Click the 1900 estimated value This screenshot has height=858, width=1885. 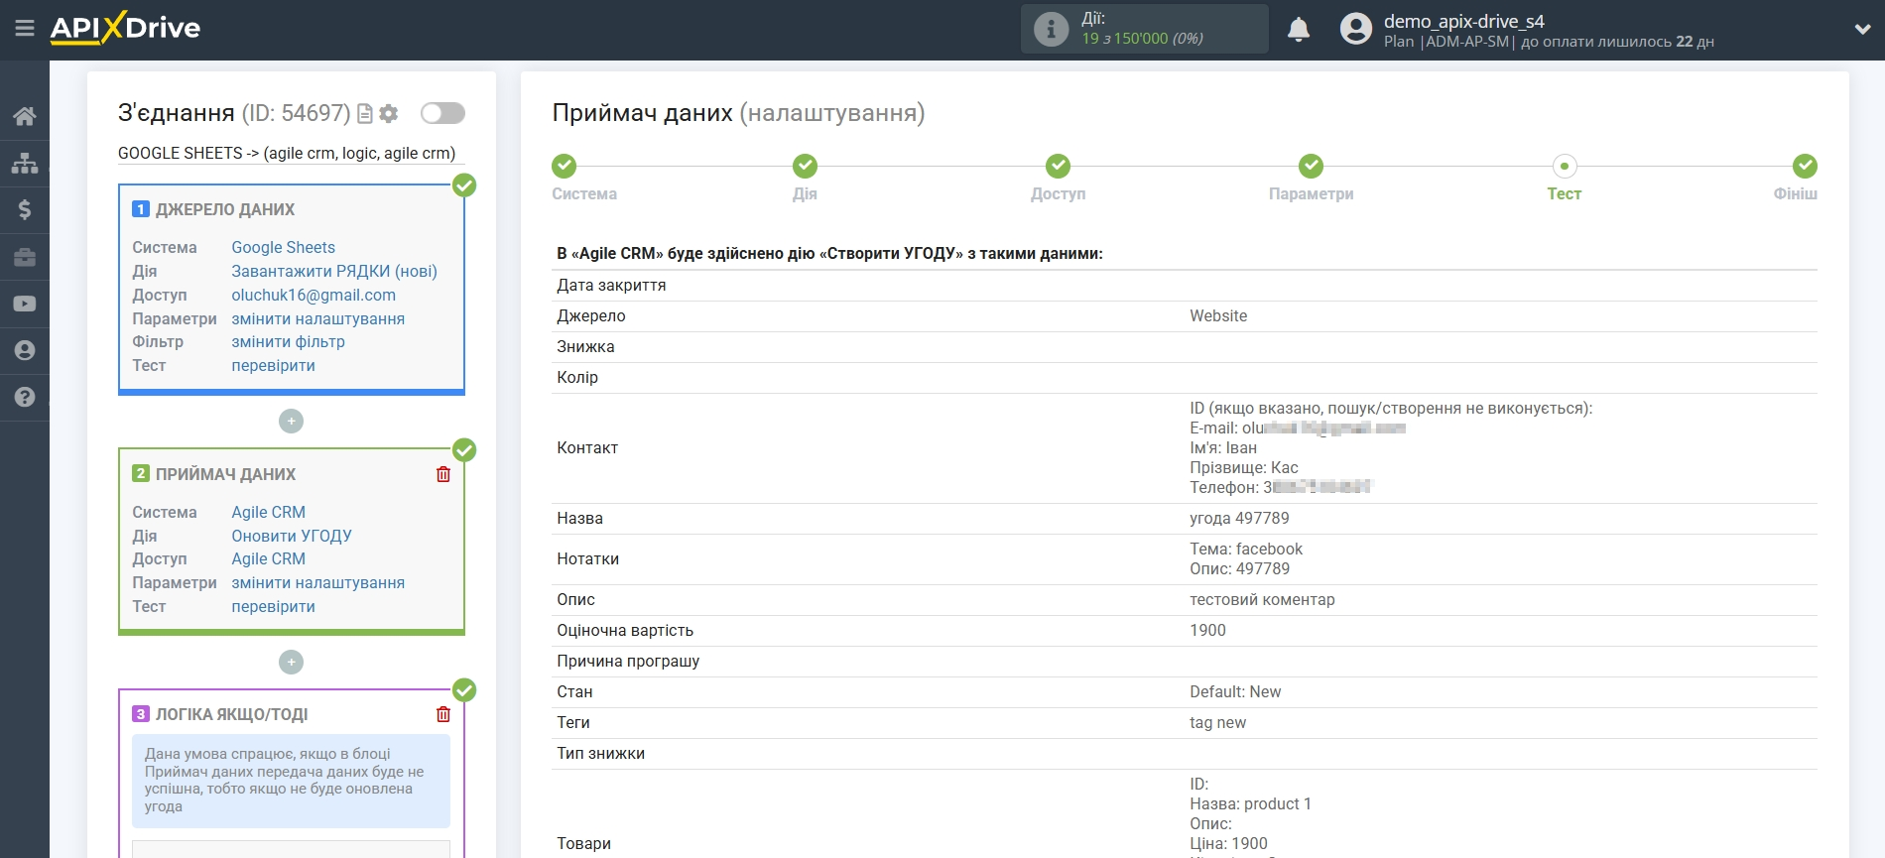(x=1207, y=630)
